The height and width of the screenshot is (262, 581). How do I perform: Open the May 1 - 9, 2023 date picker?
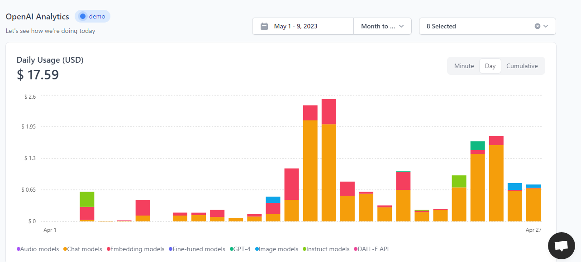tap(295, 26)
